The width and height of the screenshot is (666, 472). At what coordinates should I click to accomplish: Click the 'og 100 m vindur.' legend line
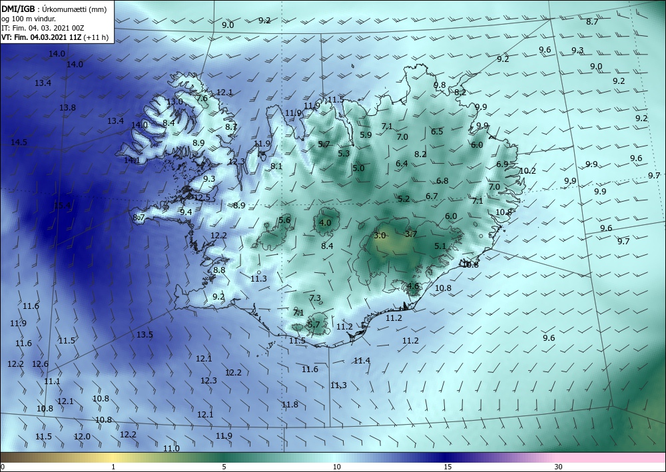tap(29, 19)
